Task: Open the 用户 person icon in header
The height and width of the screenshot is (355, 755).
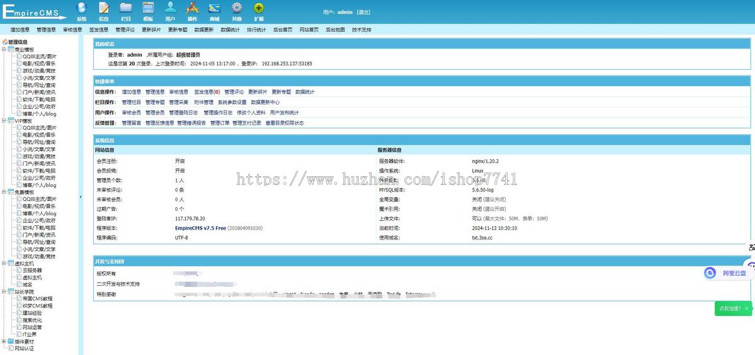Action: point(171,8)
